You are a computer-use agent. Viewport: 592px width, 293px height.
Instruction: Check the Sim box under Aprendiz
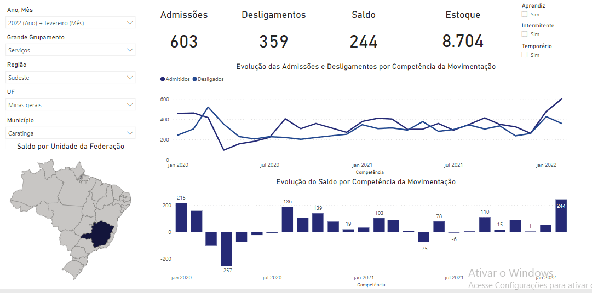525,14
